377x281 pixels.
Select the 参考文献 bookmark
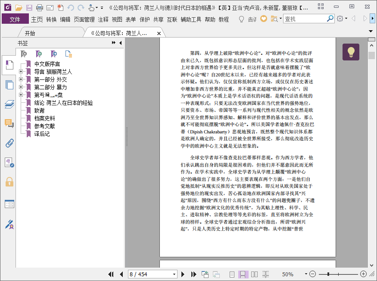[44, 126]
